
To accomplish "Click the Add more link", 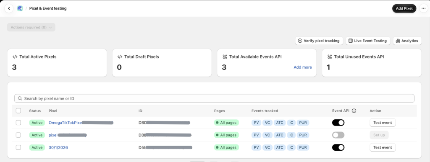I will pyautogui.click(x=303, y=67).
